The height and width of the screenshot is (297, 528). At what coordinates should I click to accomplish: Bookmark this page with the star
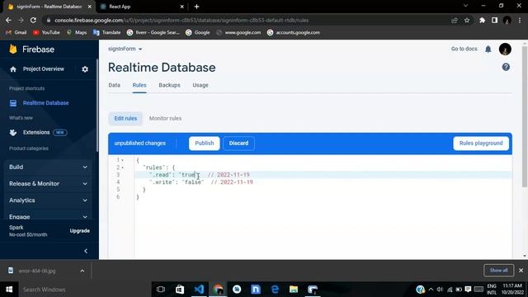coord(467,20)
